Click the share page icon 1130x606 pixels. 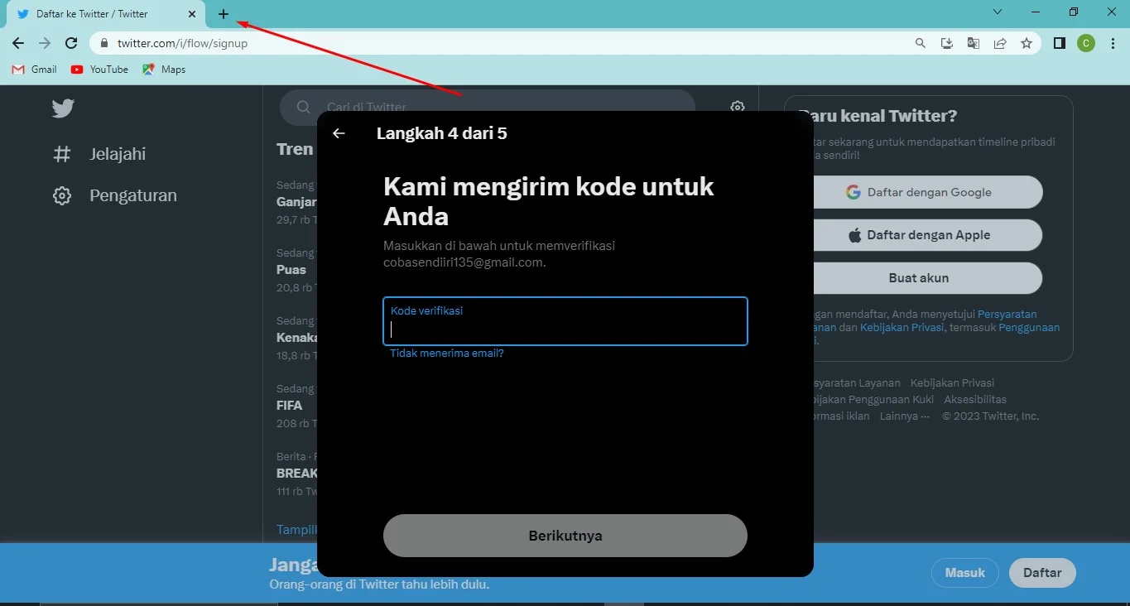(1000, 43)
